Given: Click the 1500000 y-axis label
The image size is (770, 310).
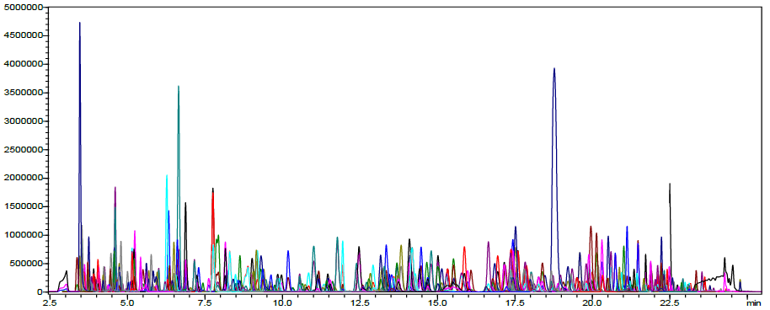Looking at the screenshot, I should [22, 207].
